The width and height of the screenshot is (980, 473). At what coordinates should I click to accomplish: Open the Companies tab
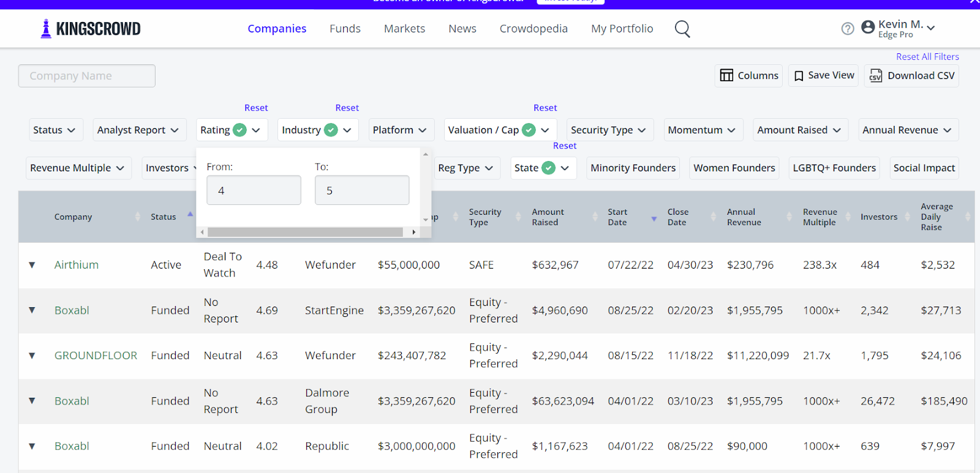click(277, 29)
